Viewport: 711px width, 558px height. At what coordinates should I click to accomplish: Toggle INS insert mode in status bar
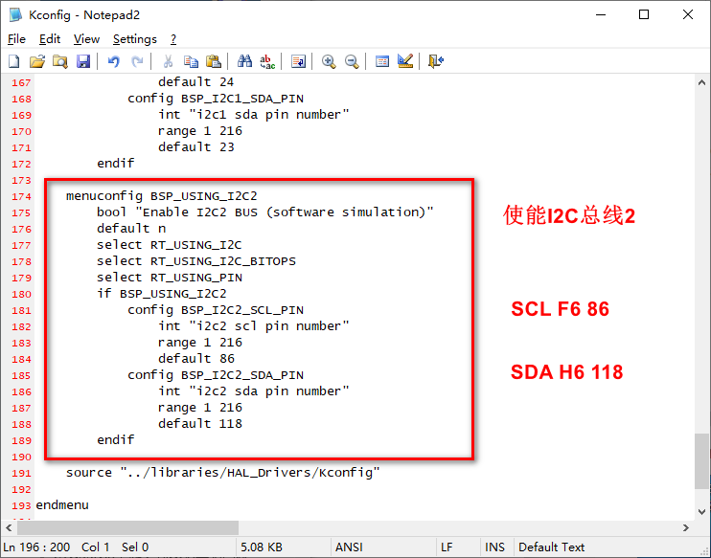tap(494, 547)
